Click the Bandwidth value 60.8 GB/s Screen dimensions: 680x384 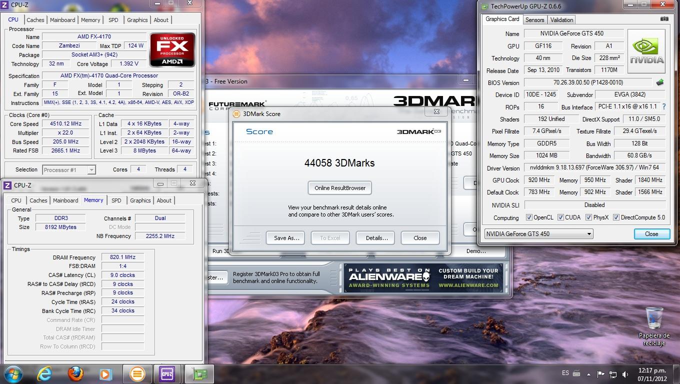pos(639,155)
